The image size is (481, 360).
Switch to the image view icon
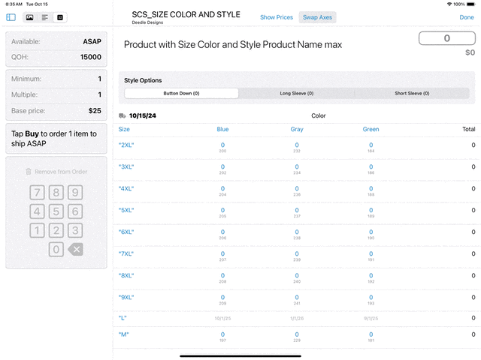[29, 17]
